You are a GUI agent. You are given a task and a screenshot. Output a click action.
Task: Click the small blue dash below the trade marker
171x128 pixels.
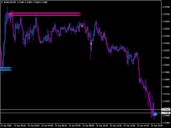click(83, 65)
